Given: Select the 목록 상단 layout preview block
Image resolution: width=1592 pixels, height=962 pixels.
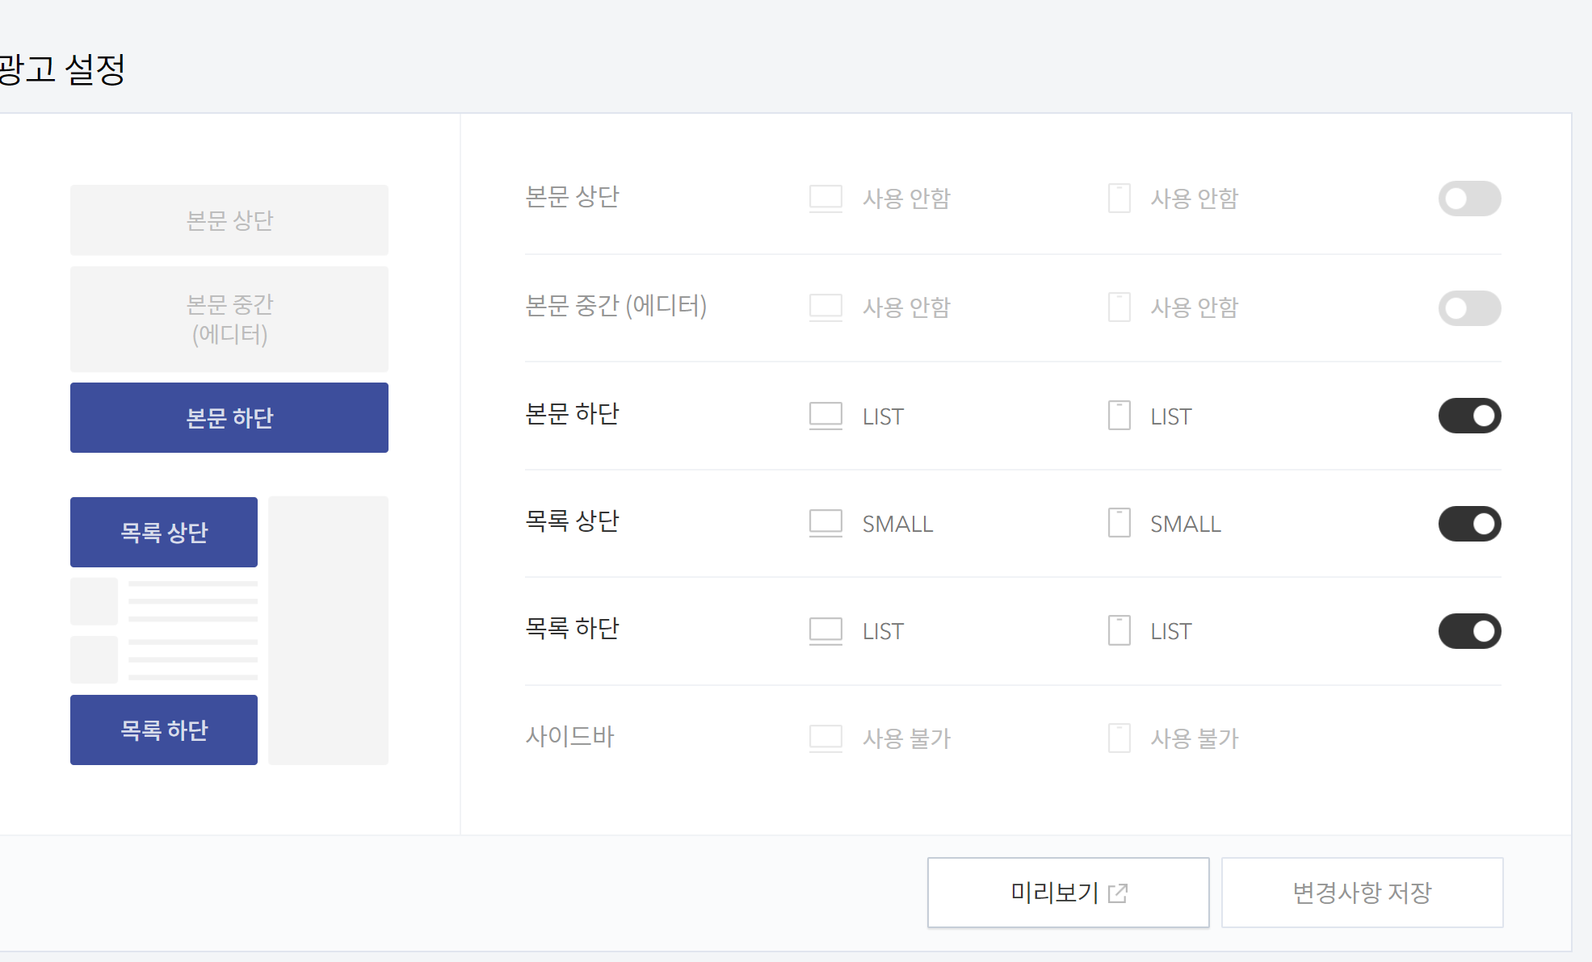Looking at the screenshot, I should pyautogui.click(x=164, y=532).
